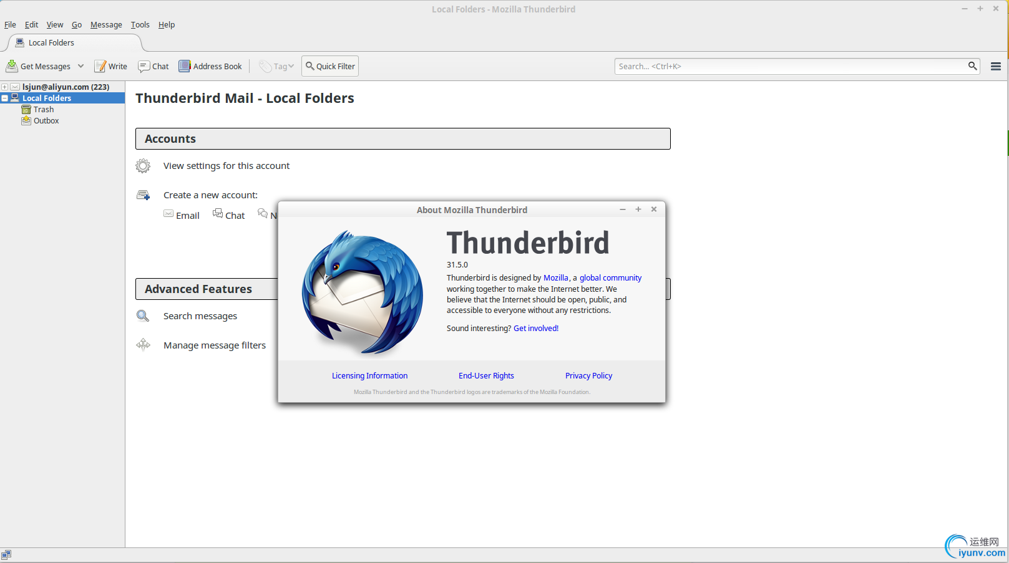Open Licensing Information in About dialog
The height and width of the screenshot is (563, 1009).
click(x=369, y=376)
